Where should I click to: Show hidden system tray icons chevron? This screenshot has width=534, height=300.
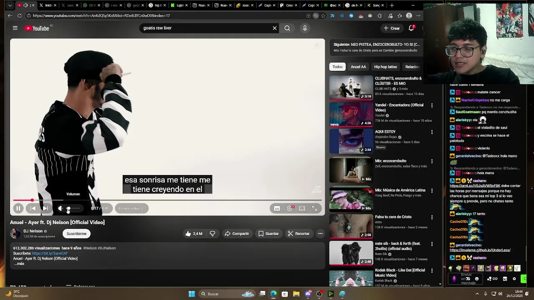pyautogui.click(x=477, y=294)
